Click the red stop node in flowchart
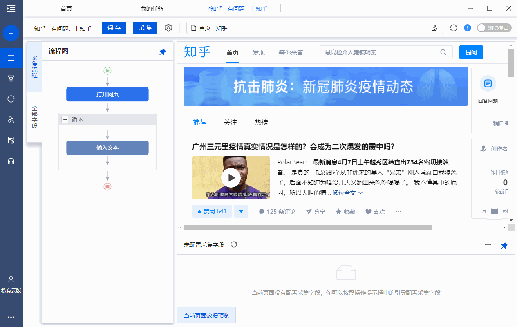This screenshot has width=517, height=327. click(107, 186)
